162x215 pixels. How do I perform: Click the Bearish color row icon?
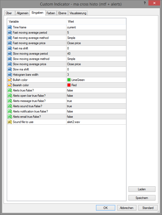point(10,85)
